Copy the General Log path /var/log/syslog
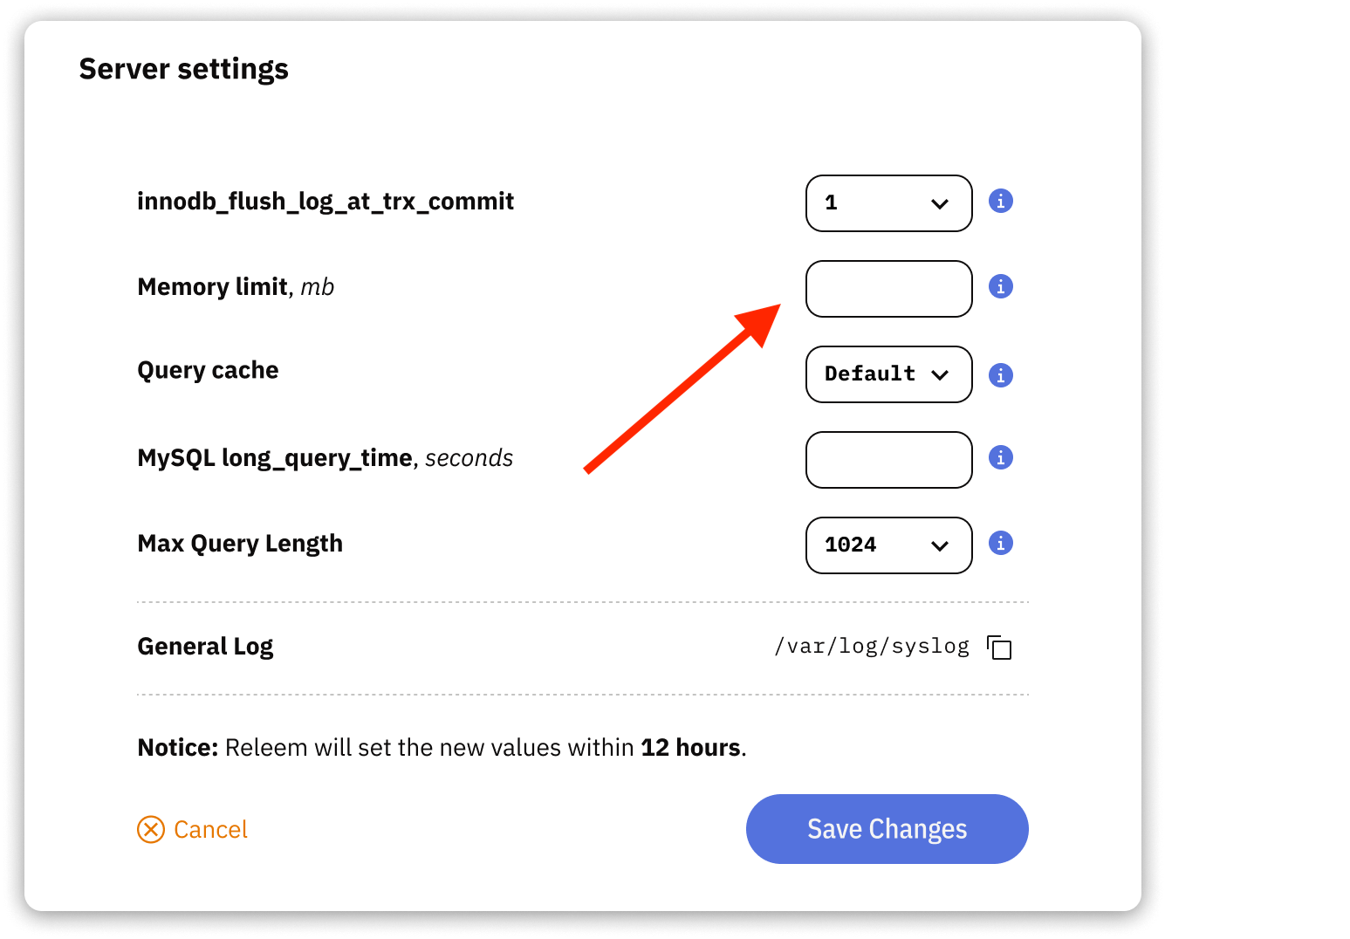Image resolution: width=1350 pixels, height=939 pixels. click(1000, 647)
